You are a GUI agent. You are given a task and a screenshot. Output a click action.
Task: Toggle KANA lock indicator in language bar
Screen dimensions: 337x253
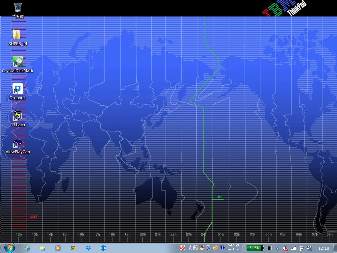[x=231, y=249]
